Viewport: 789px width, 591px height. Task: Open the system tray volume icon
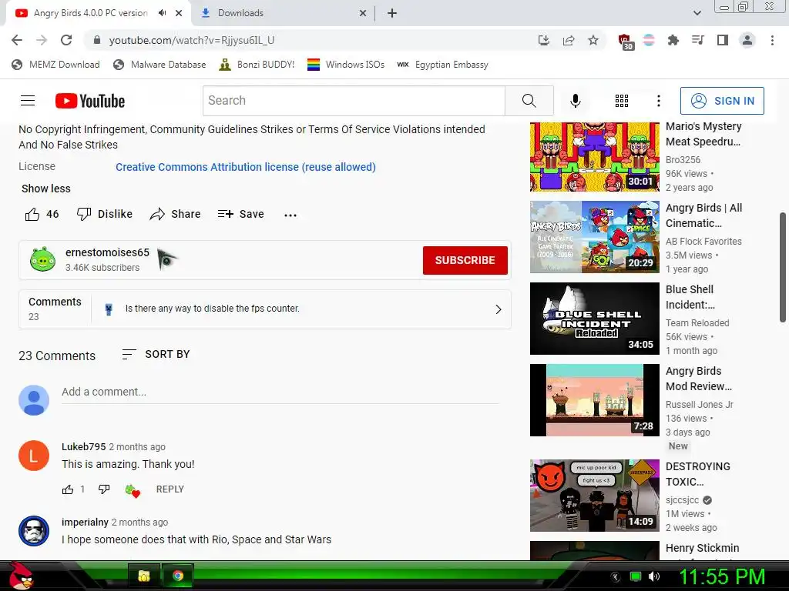pos(653,576)
